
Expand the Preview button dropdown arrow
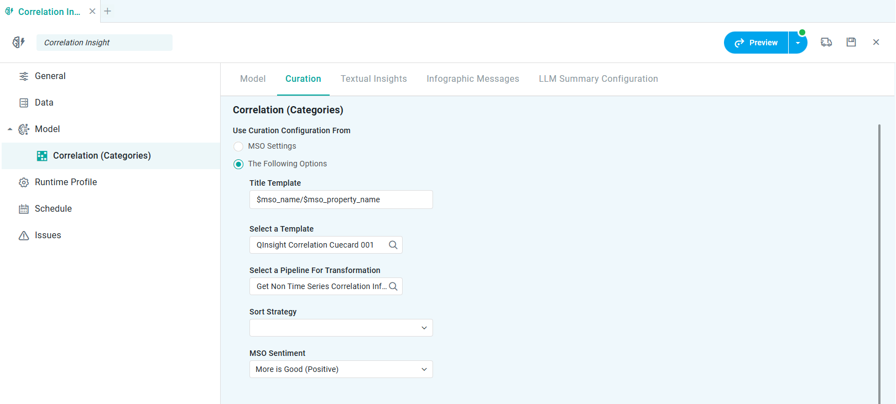(x=798, y=43)
